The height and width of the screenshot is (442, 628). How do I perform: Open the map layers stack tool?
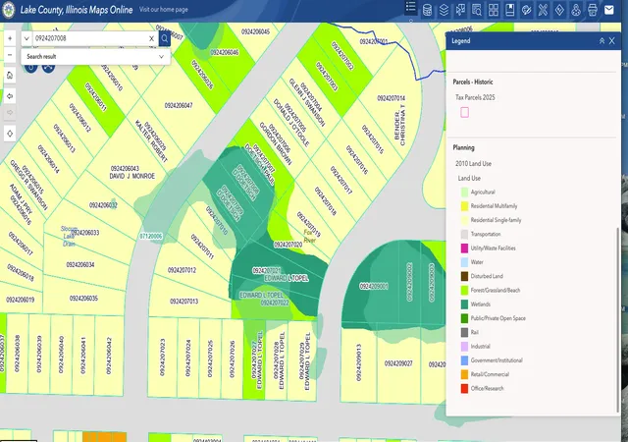pos(444,10)
